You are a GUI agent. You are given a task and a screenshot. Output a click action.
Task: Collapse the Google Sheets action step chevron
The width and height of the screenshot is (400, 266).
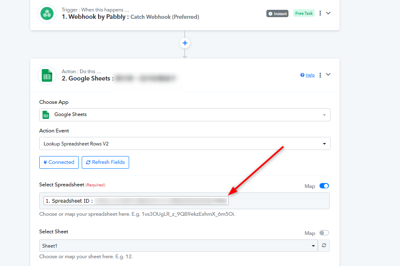pyautogui.click(x=328, y=74)
